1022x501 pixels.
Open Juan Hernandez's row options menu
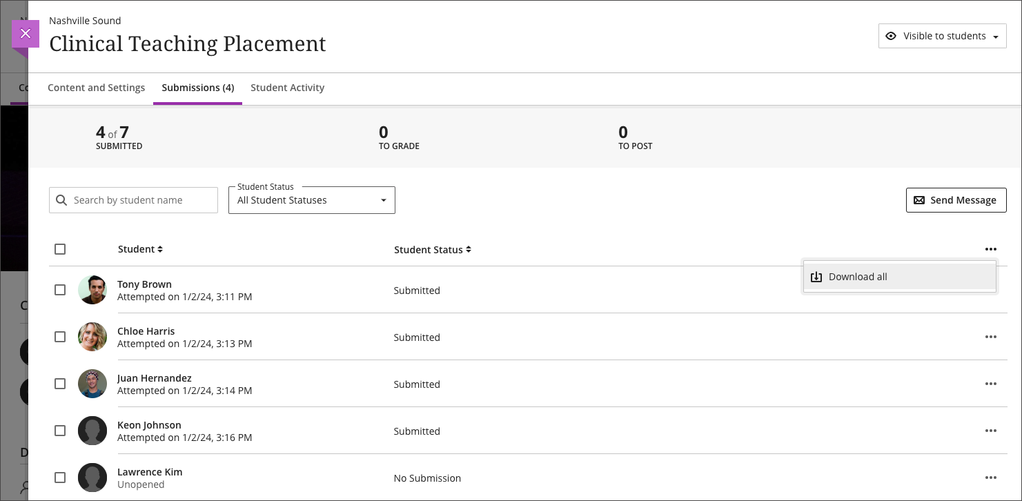tap(991, 384)
